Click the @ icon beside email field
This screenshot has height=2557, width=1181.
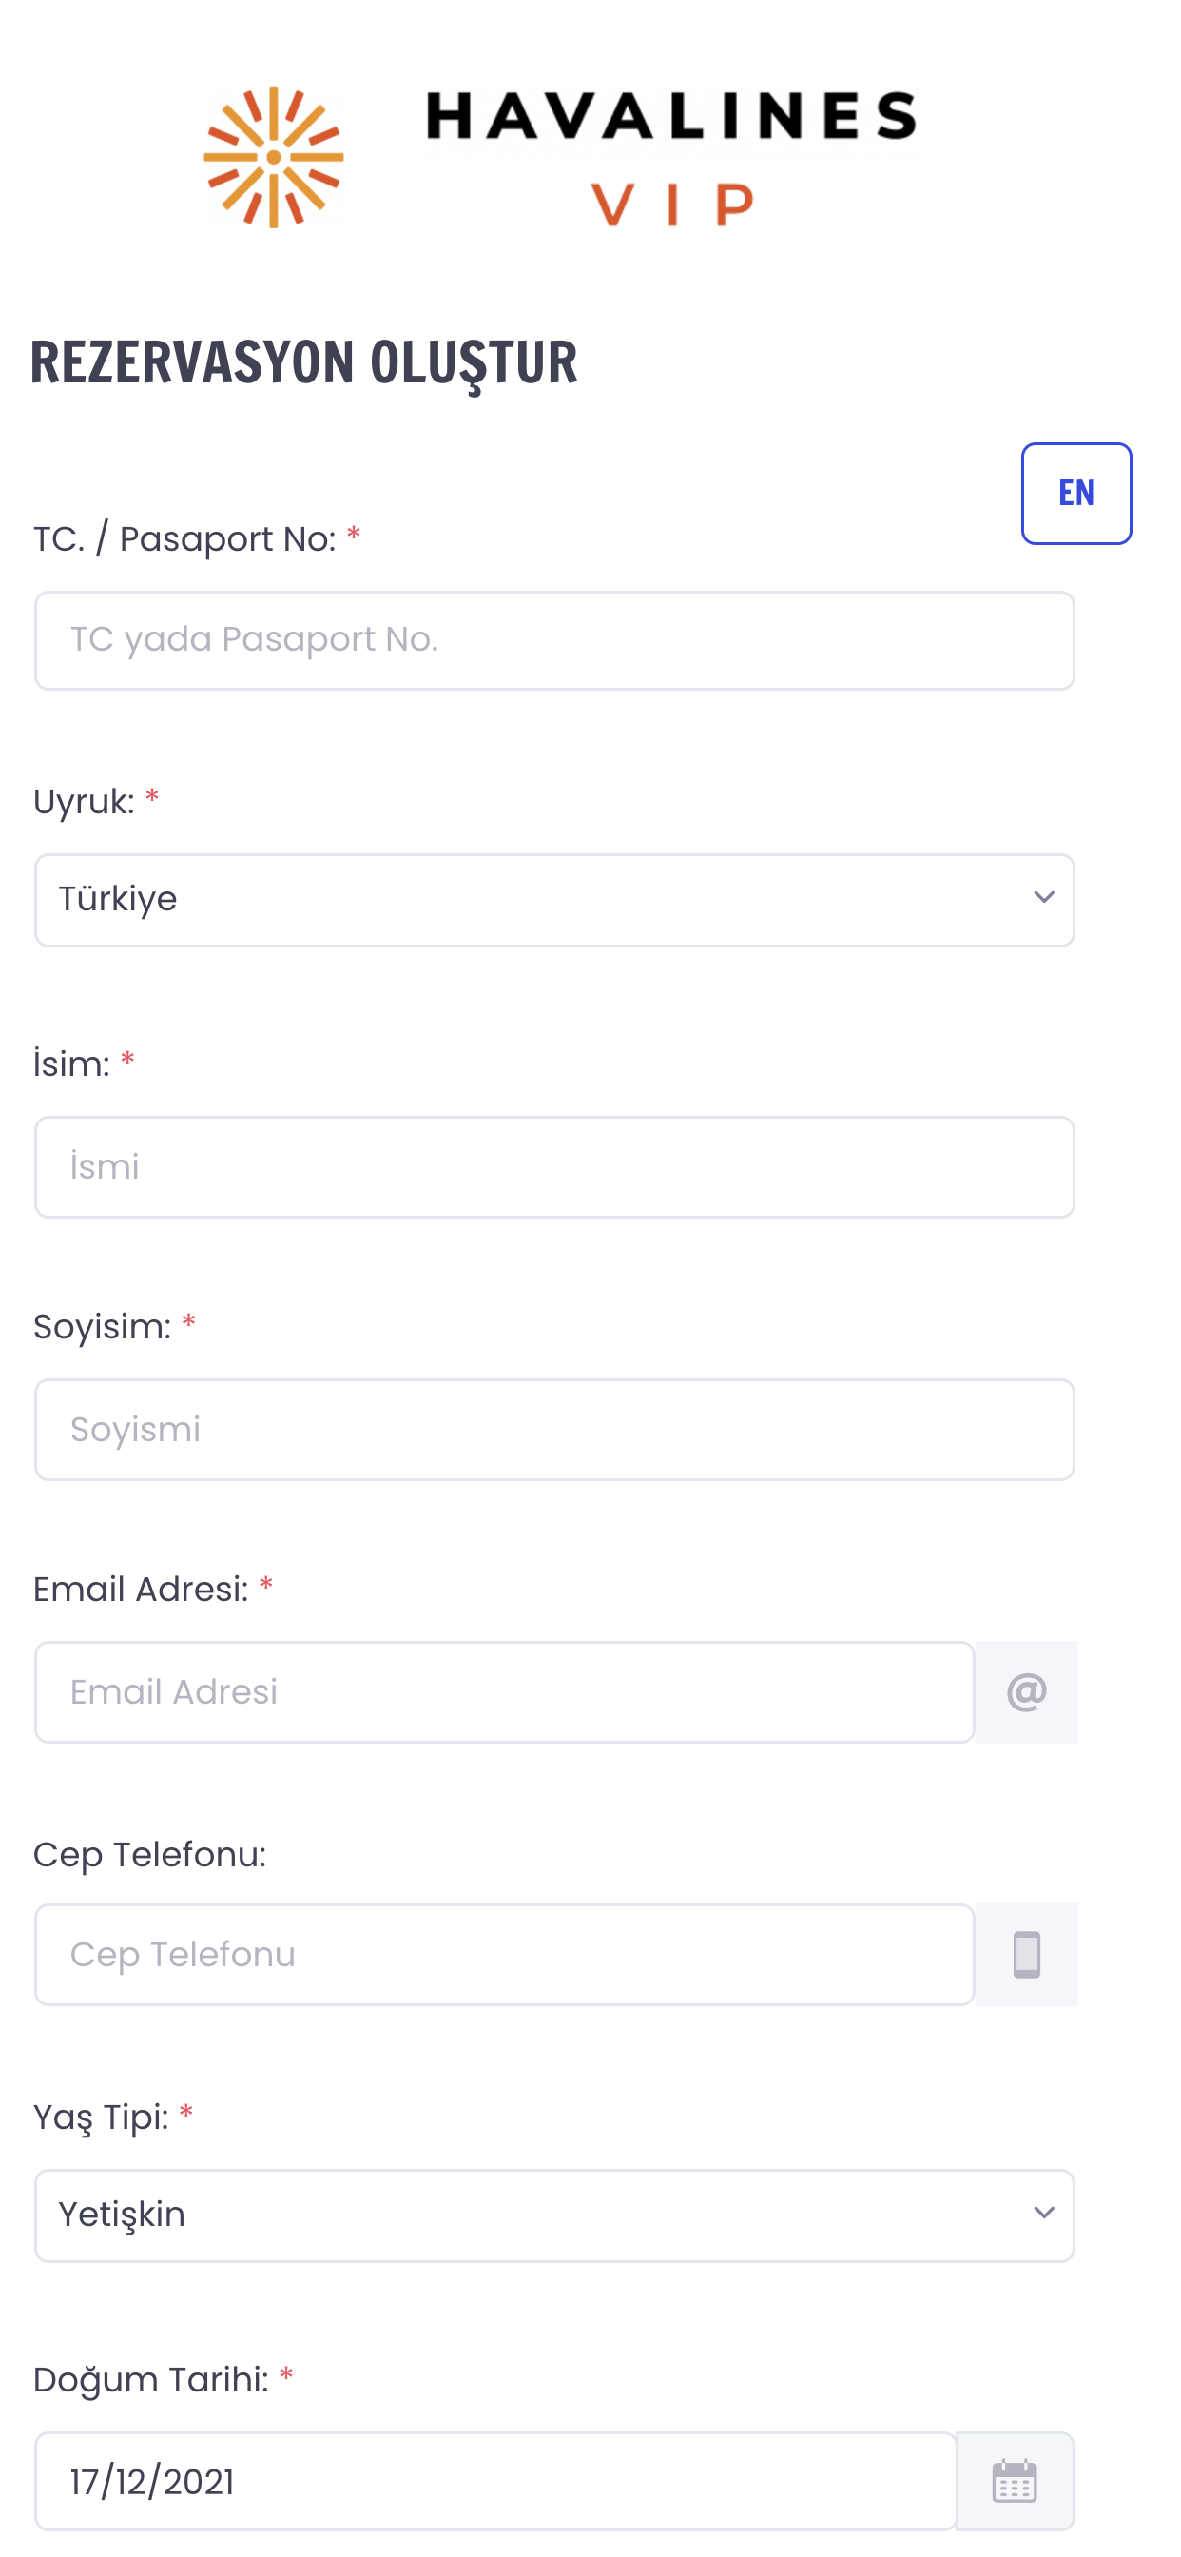1026,1691
